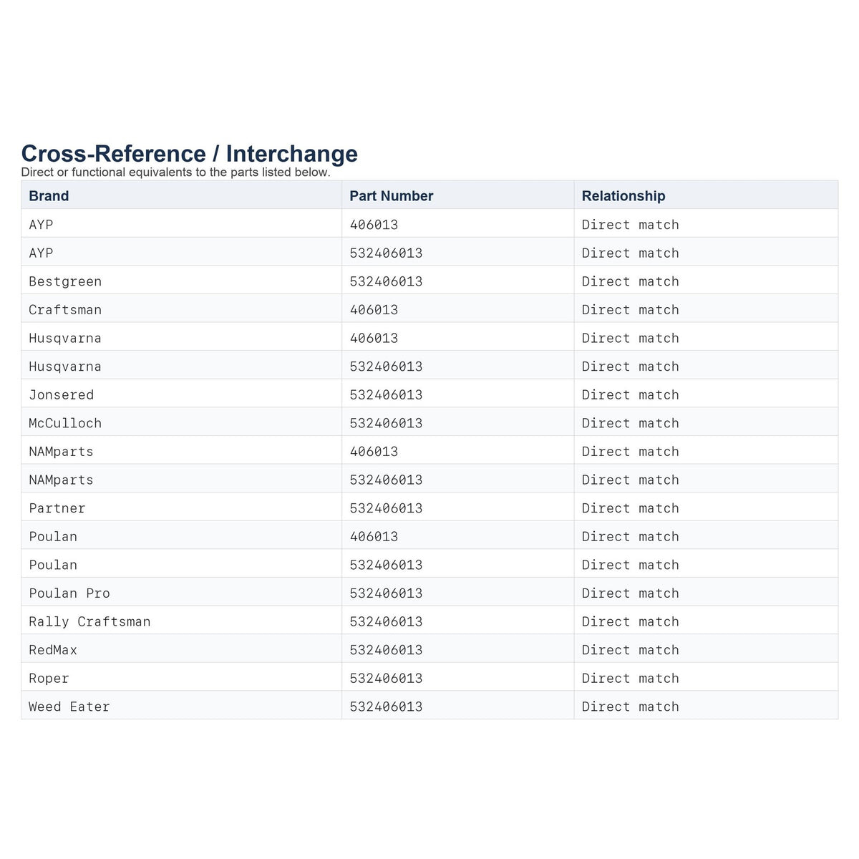The height and width of the screenshot is (859, 859).
Task: Click Direct match in the Rally Craftsman row
Action: pyautogui.click(x=630, y=622)
